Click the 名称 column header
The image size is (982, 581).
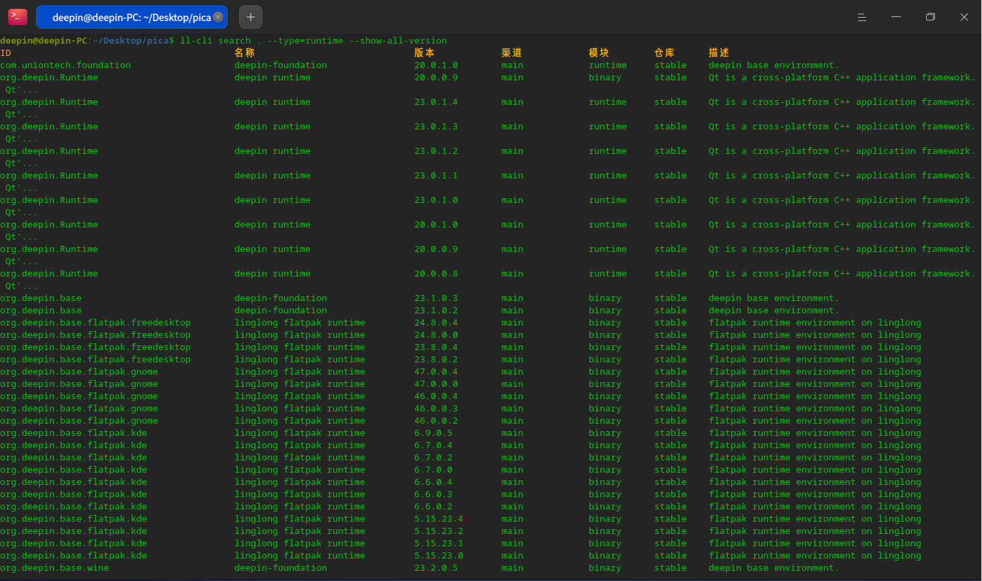[x=245, y=53]
